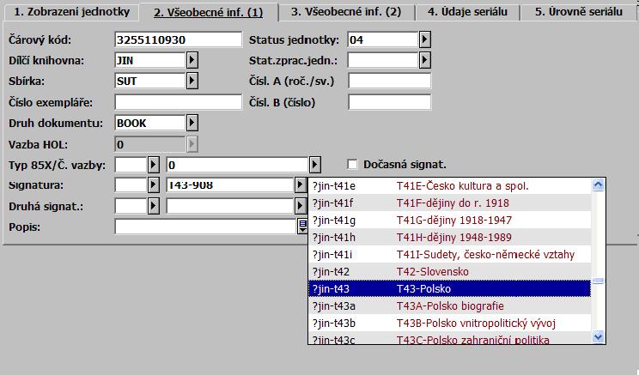The image size is (639, 375).
Task: Open the Typ 85X small dropdown arrow
Action: tap(153, 165)
